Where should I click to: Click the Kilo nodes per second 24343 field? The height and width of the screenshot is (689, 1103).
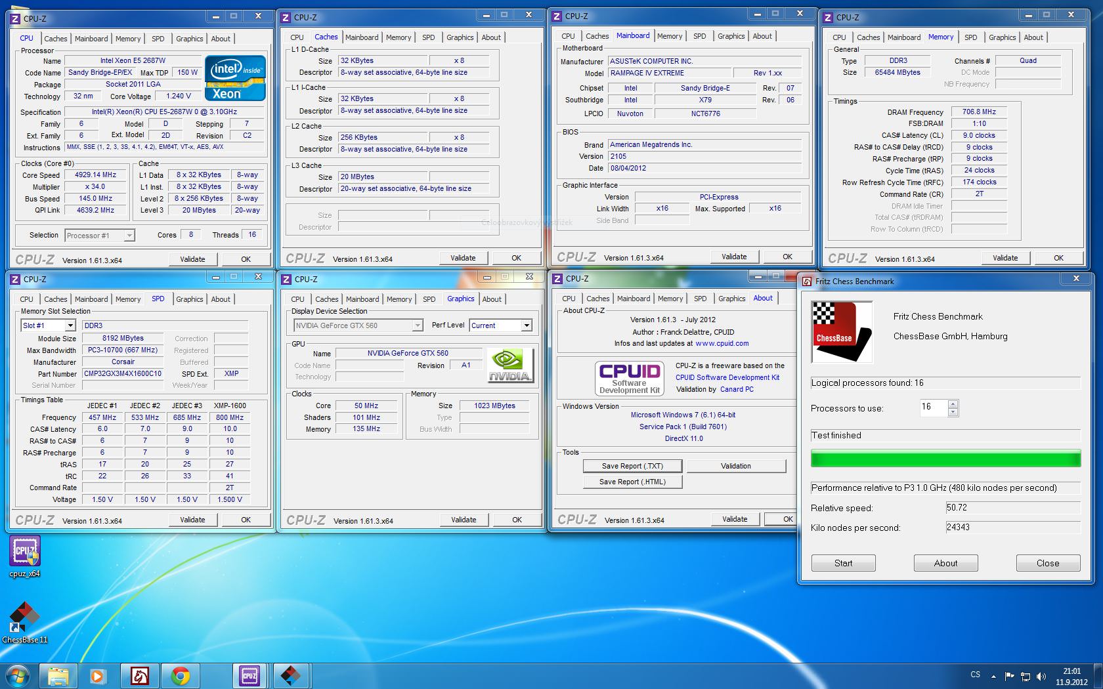pos(1013,528)
